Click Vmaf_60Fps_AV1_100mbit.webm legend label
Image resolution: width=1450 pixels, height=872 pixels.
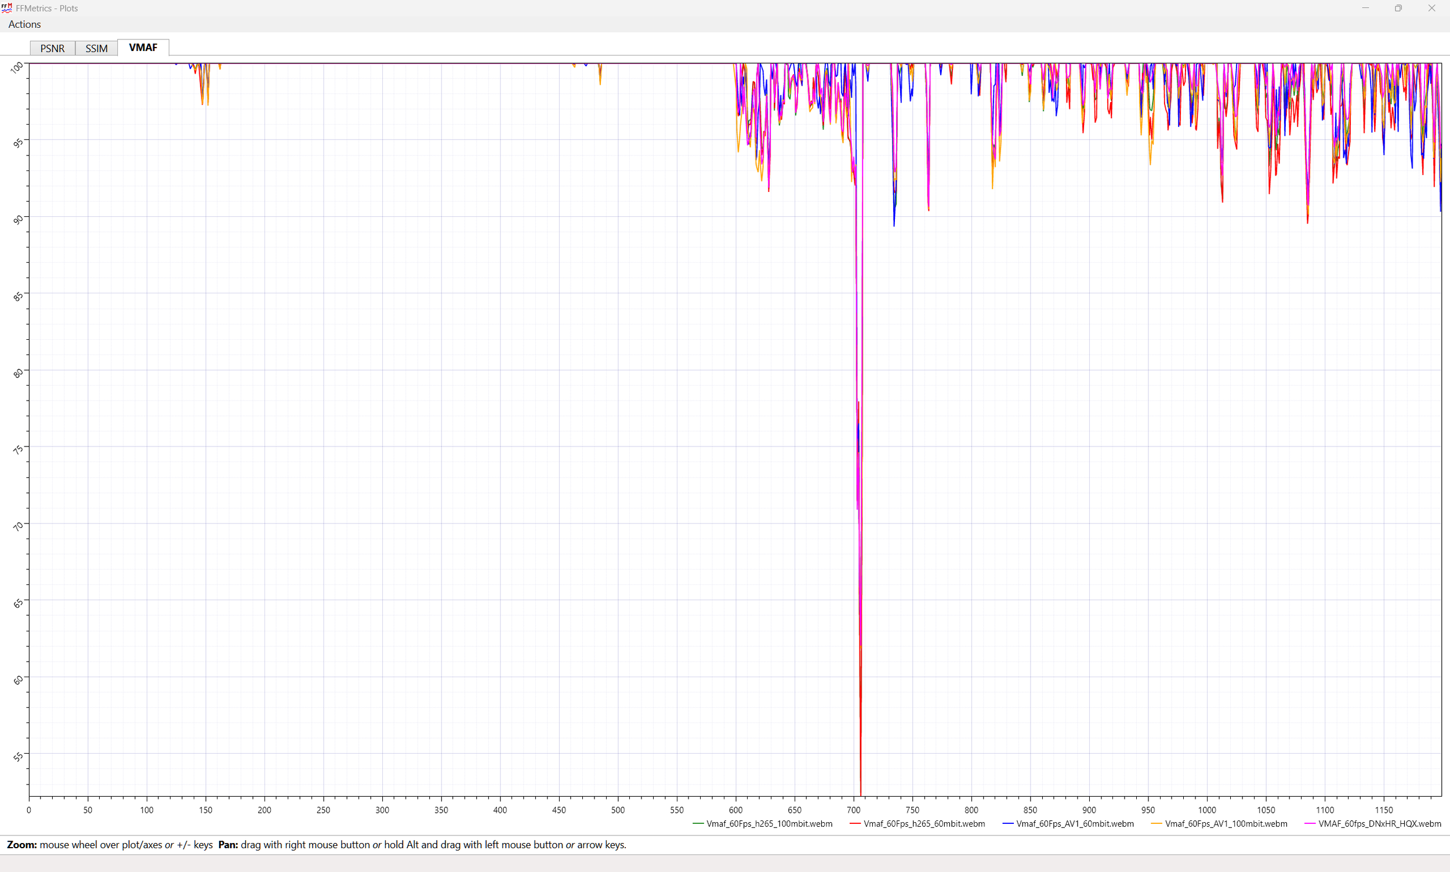1226,824
